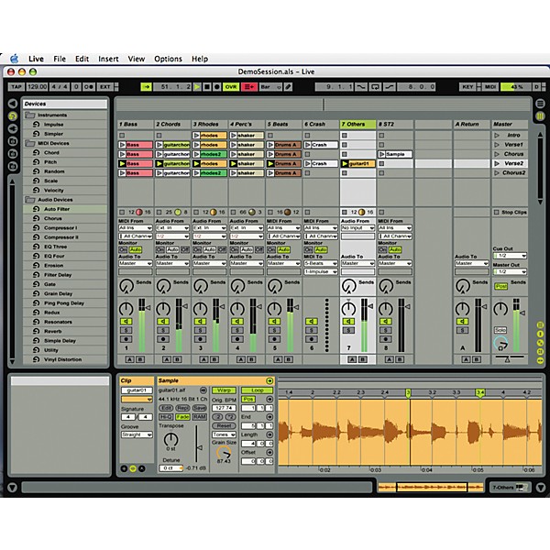The width and height of the screenshot is (550, 550).
Task: Toggle the Post sends button on Master
Action: point(500,286)
